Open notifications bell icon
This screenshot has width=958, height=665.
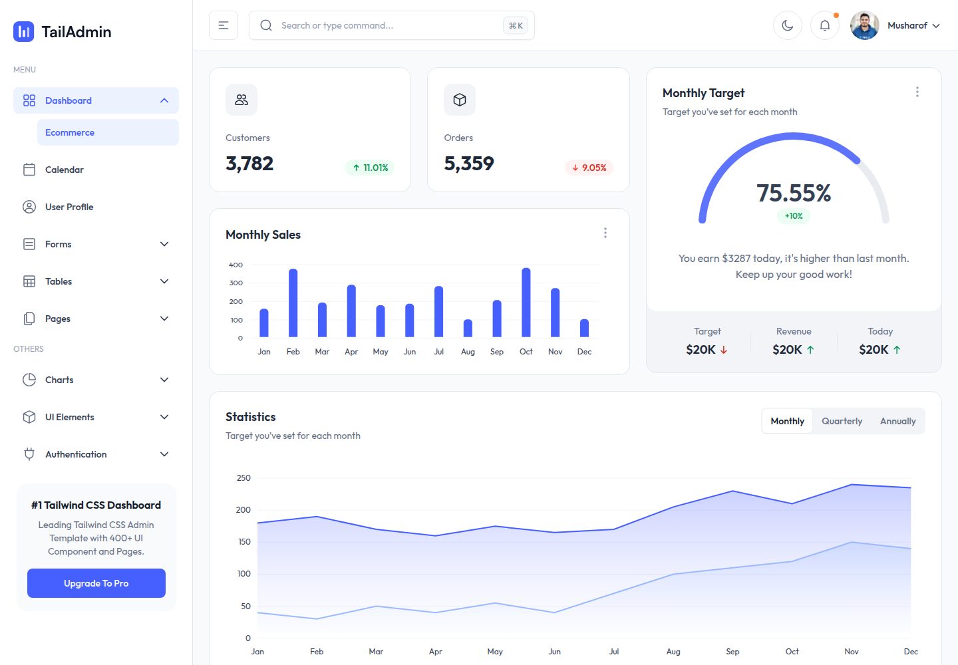point(825,25)
